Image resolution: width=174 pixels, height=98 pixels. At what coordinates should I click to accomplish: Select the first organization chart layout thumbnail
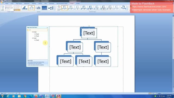tap(25, 8)
